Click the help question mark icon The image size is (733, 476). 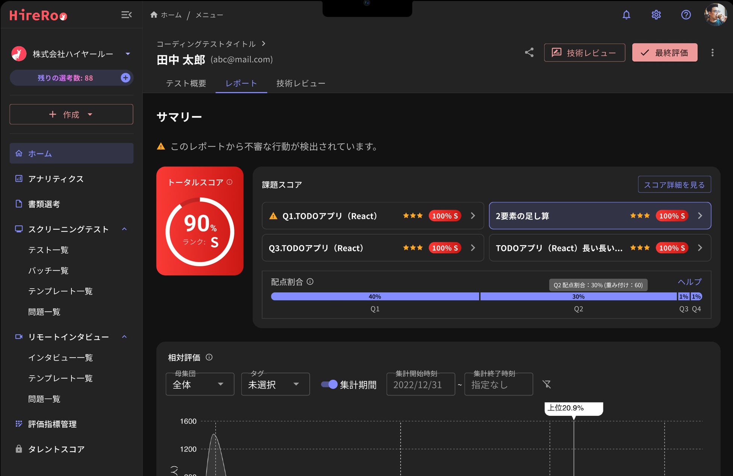coord(686,15)
